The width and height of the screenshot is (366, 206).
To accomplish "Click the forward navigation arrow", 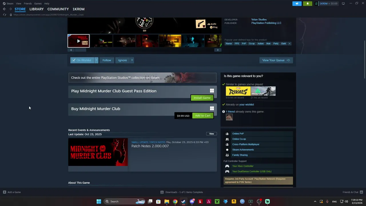I will (10, 9).
